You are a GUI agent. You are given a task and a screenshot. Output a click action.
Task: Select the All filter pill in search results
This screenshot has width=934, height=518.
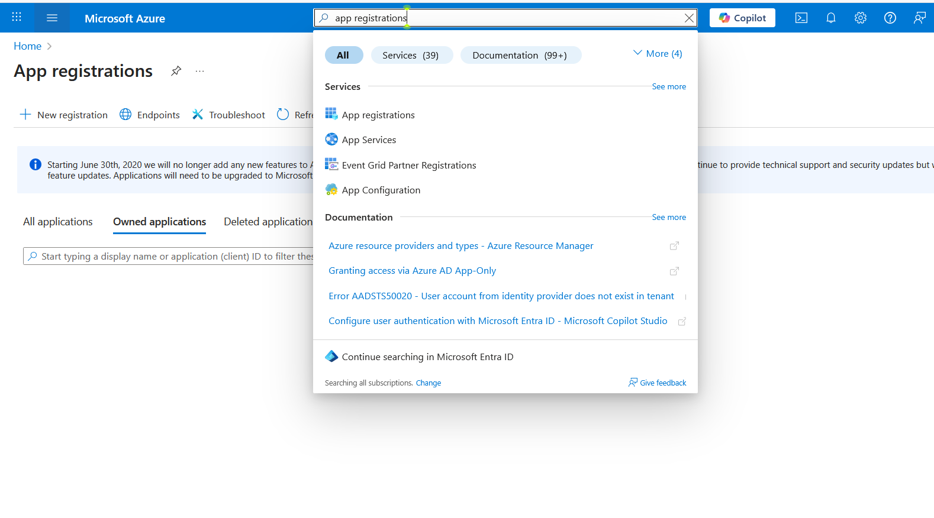click(x=343, y=55)
